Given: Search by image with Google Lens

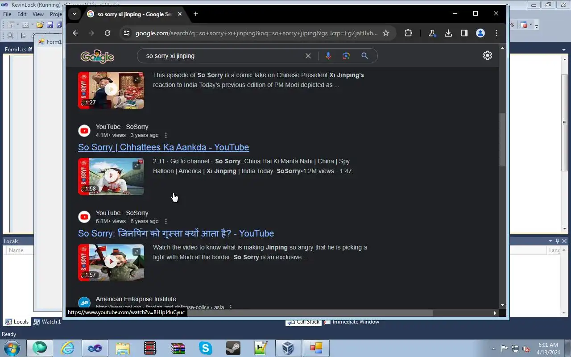Looking at the screenshot, I should point(346,56).
